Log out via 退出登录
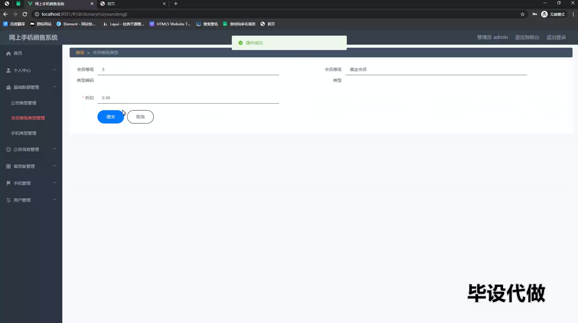Image resolution: width=578 pixels, height=323 pixels. coord(556,37)
